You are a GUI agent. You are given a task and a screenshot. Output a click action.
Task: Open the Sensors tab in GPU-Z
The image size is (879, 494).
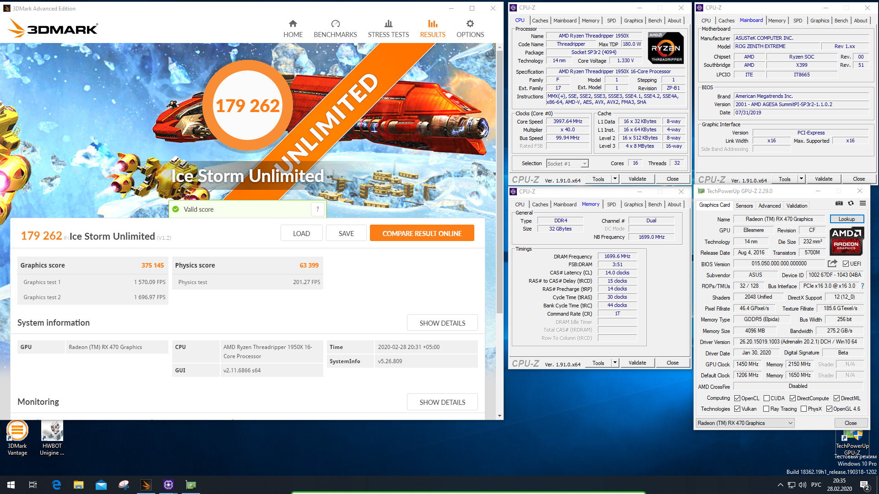pyautogui.click(x=744, y=206)
